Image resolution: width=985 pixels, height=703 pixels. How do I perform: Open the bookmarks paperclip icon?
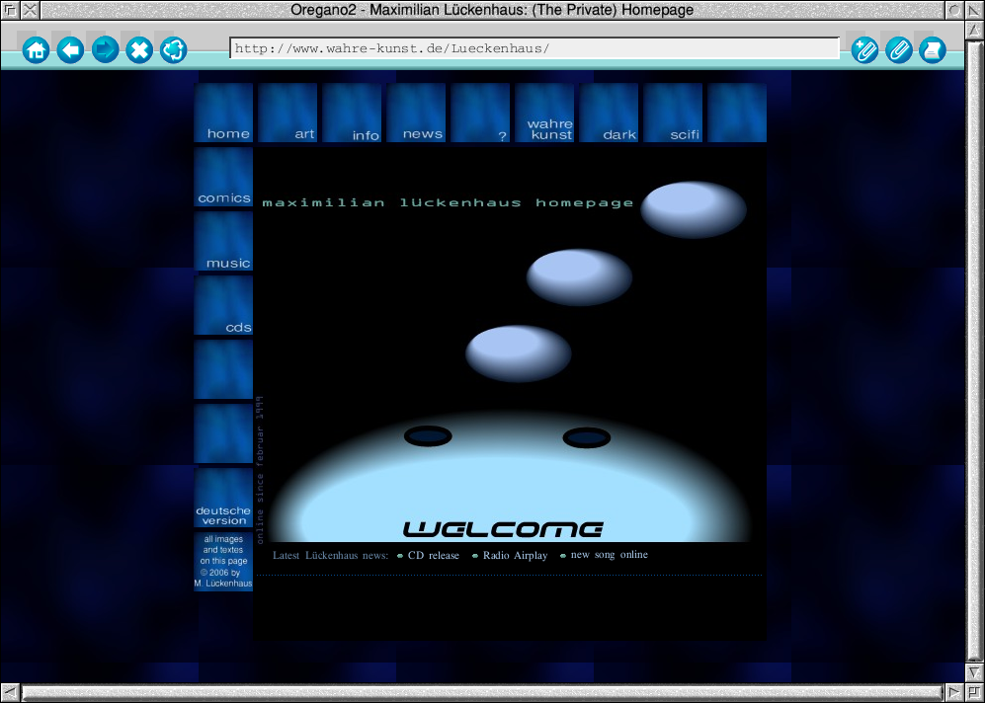click(x=898, y=49)
